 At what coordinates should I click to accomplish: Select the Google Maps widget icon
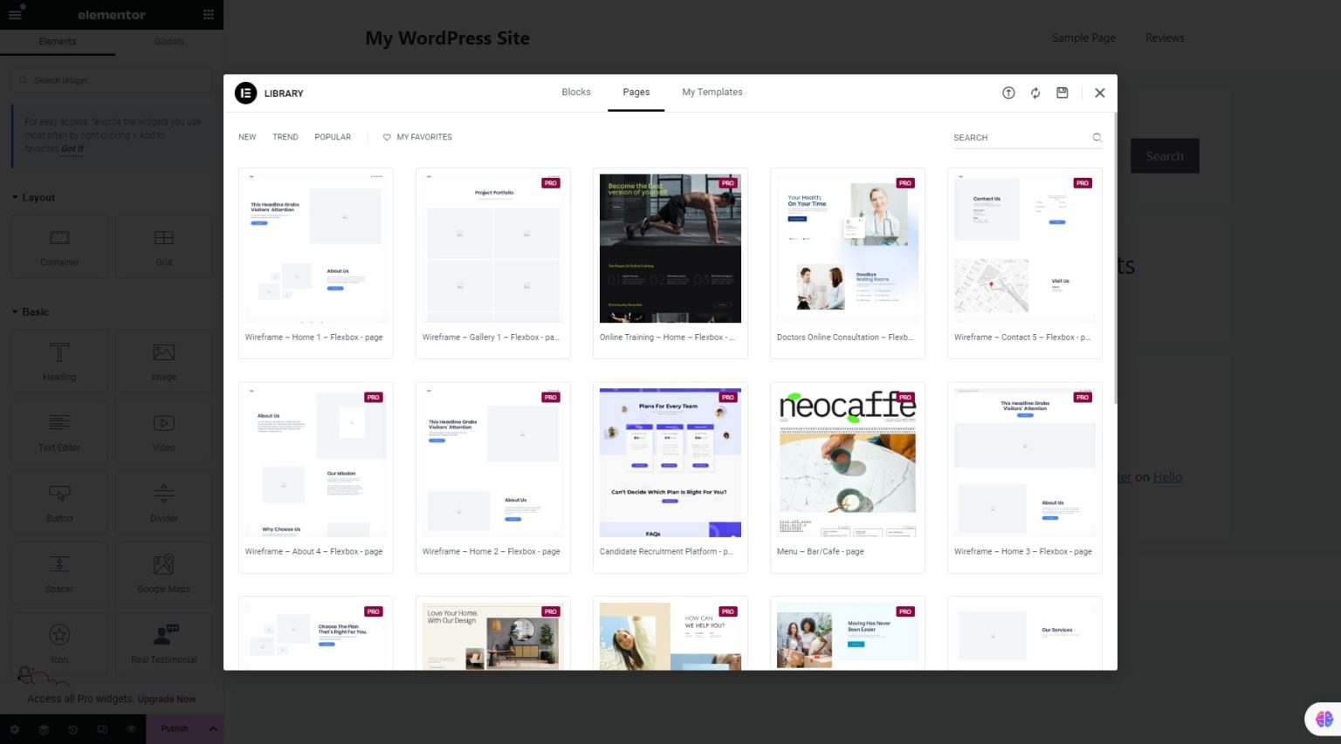coord(163,565)
